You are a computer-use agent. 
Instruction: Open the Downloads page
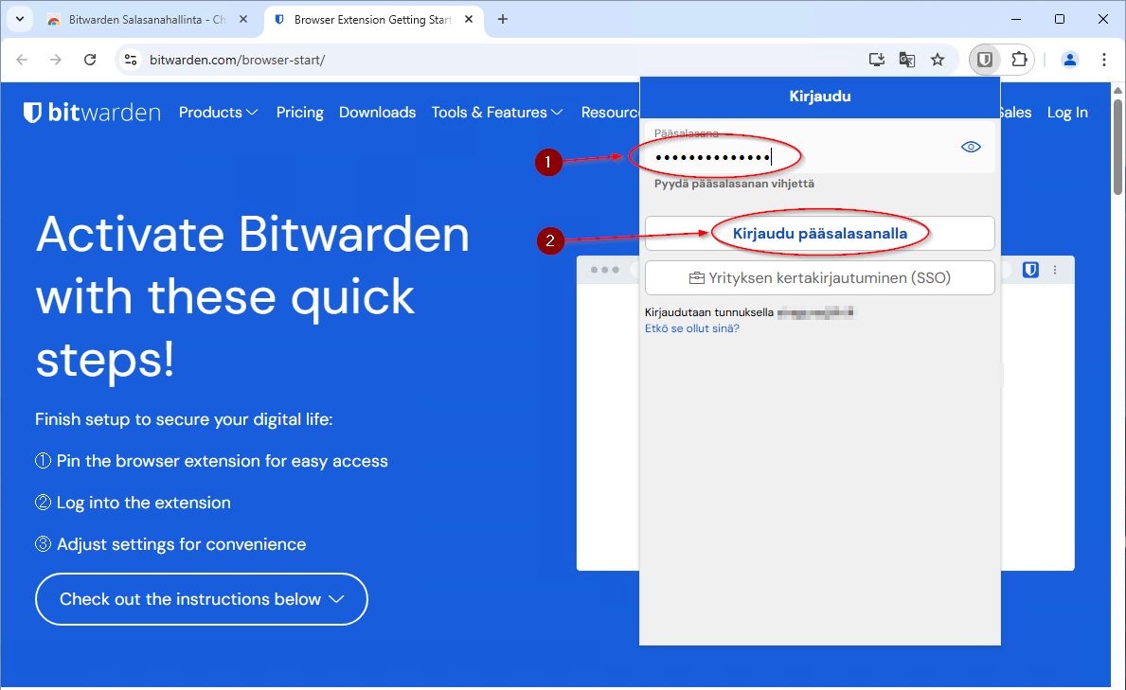click(378, 112)
